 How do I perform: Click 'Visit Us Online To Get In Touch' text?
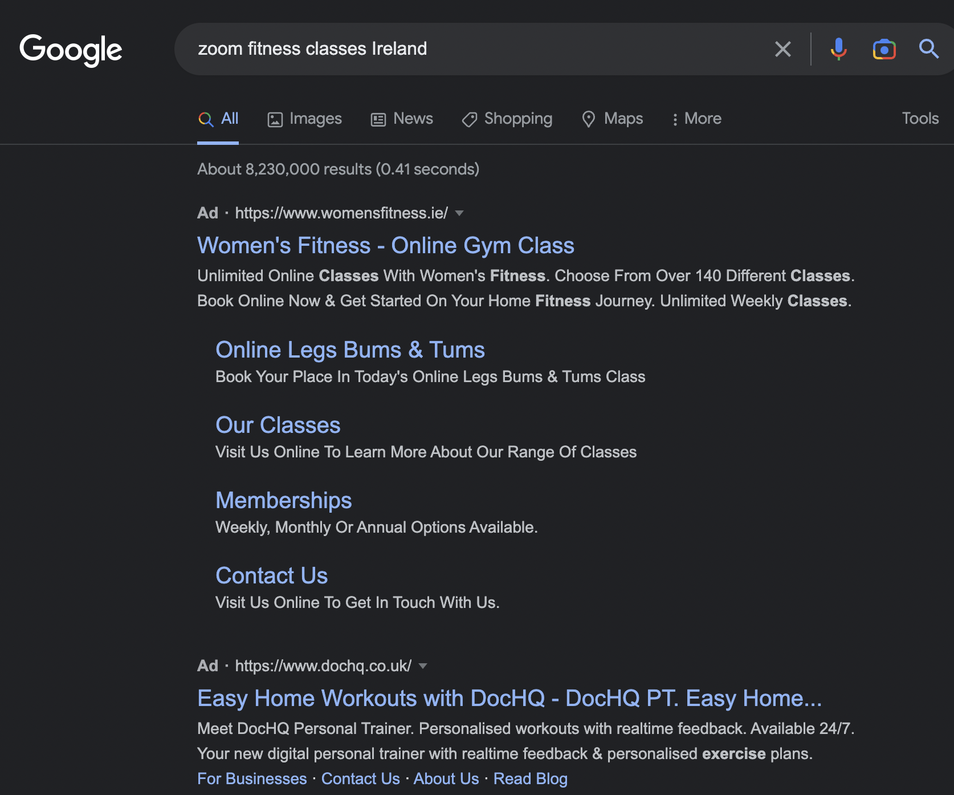357,603
